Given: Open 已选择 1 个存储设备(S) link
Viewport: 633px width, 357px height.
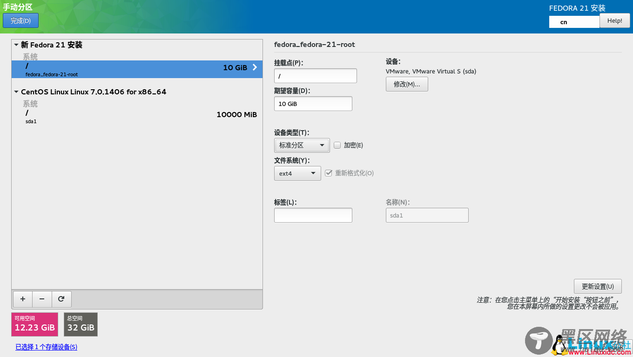Looking at the screenshot, I should [46, 347].
